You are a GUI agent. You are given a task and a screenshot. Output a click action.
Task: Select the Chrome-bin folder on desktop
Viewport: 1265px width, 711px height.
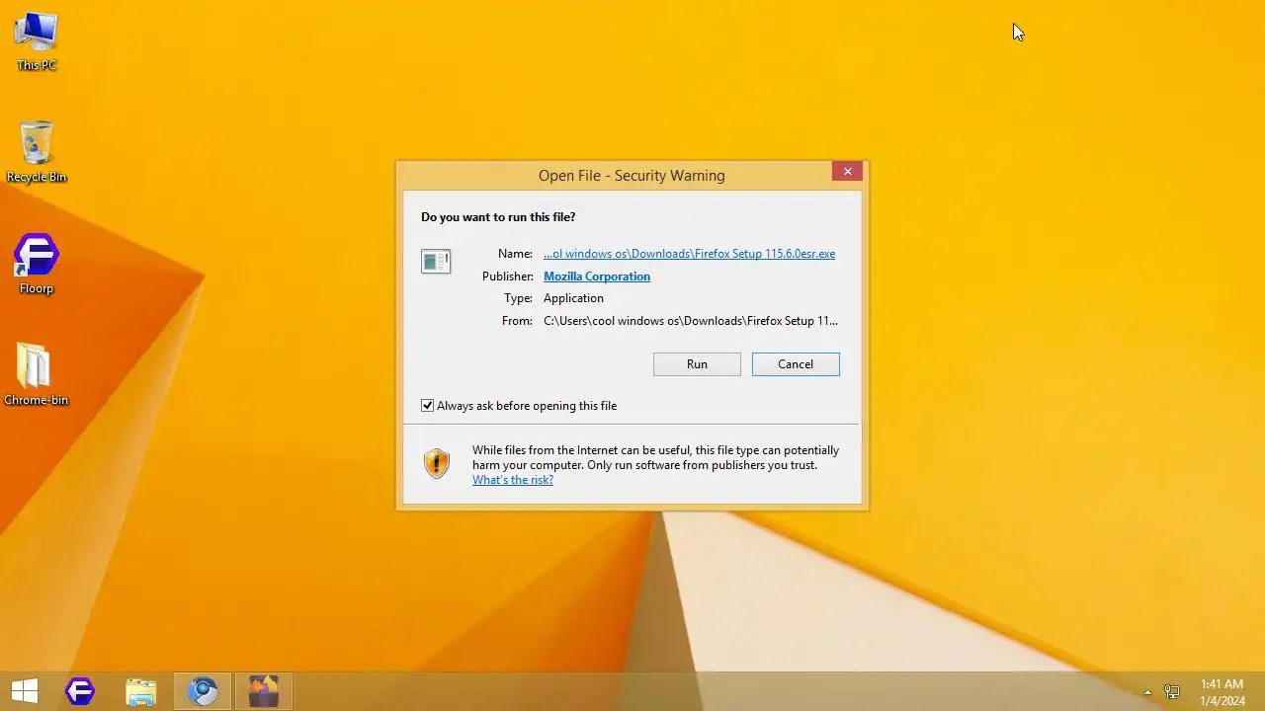[37, 375]
